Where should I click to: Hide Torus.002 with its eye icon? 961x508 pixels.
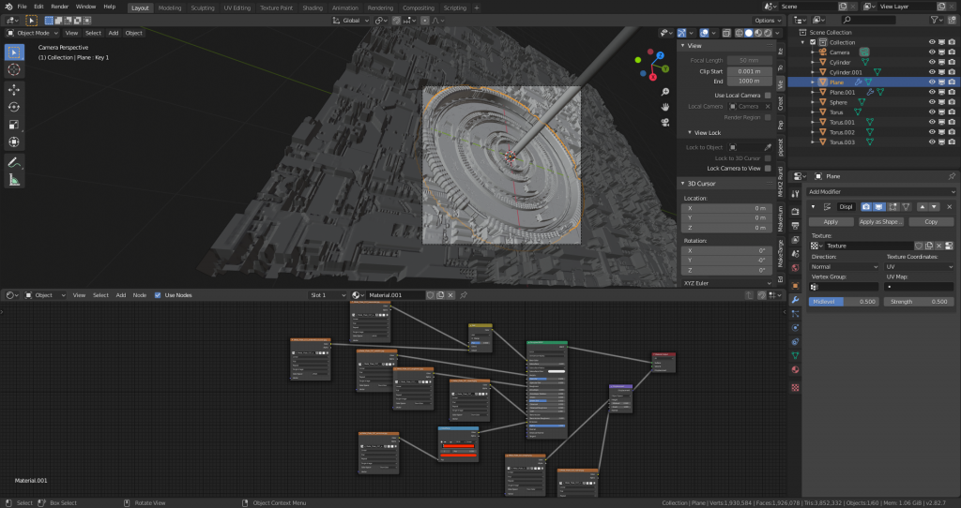932,132
